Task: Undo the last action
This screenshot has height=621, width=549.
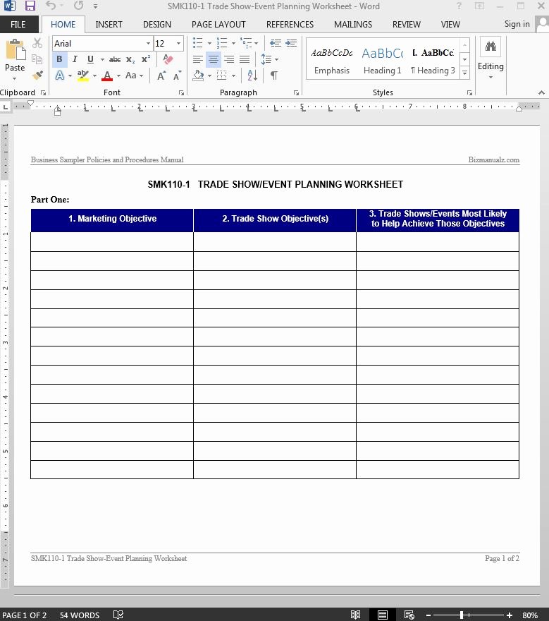Action: point(51,6)
